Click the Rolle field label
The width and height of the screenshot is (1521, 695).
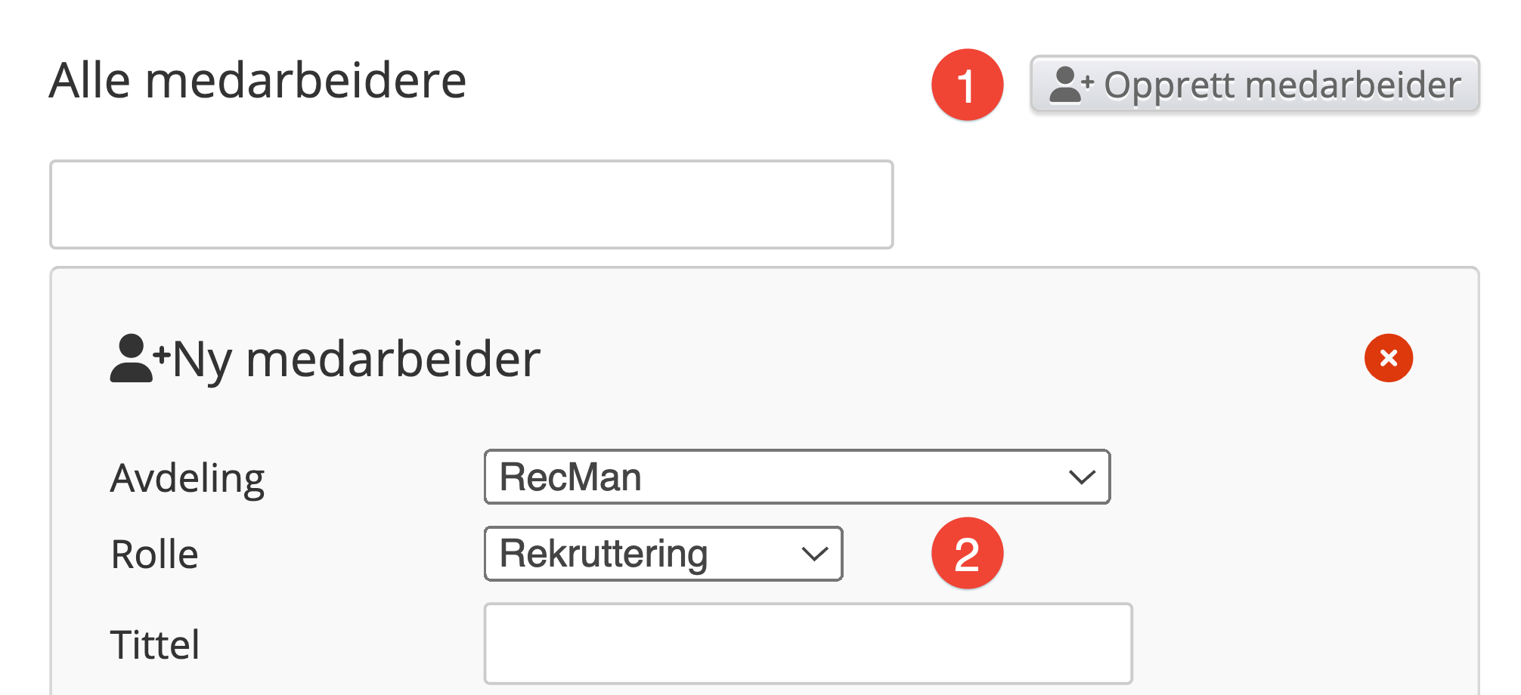154,554
